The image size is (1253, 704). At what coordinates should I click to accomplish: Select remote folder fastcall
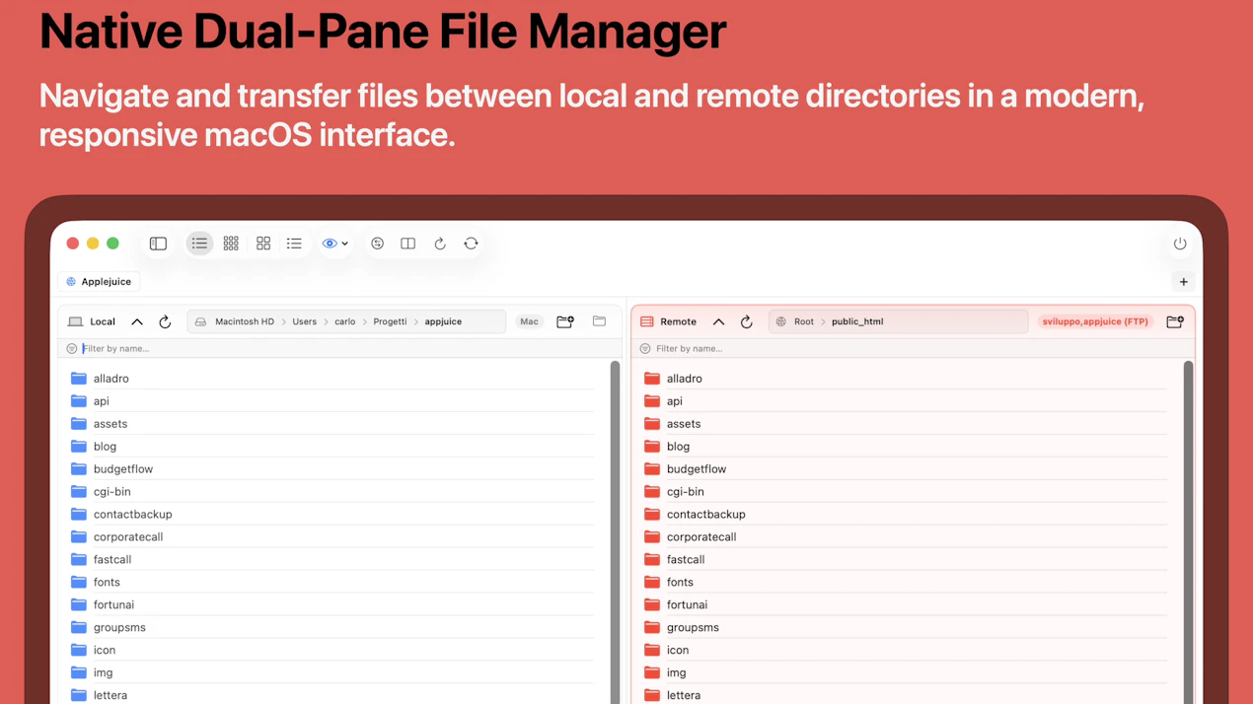click(x=905, y=560)
